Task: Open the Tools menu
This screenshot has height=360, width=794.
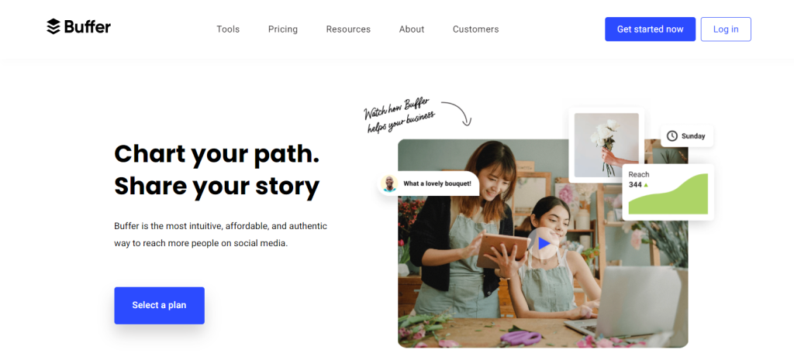Action: 228,29
